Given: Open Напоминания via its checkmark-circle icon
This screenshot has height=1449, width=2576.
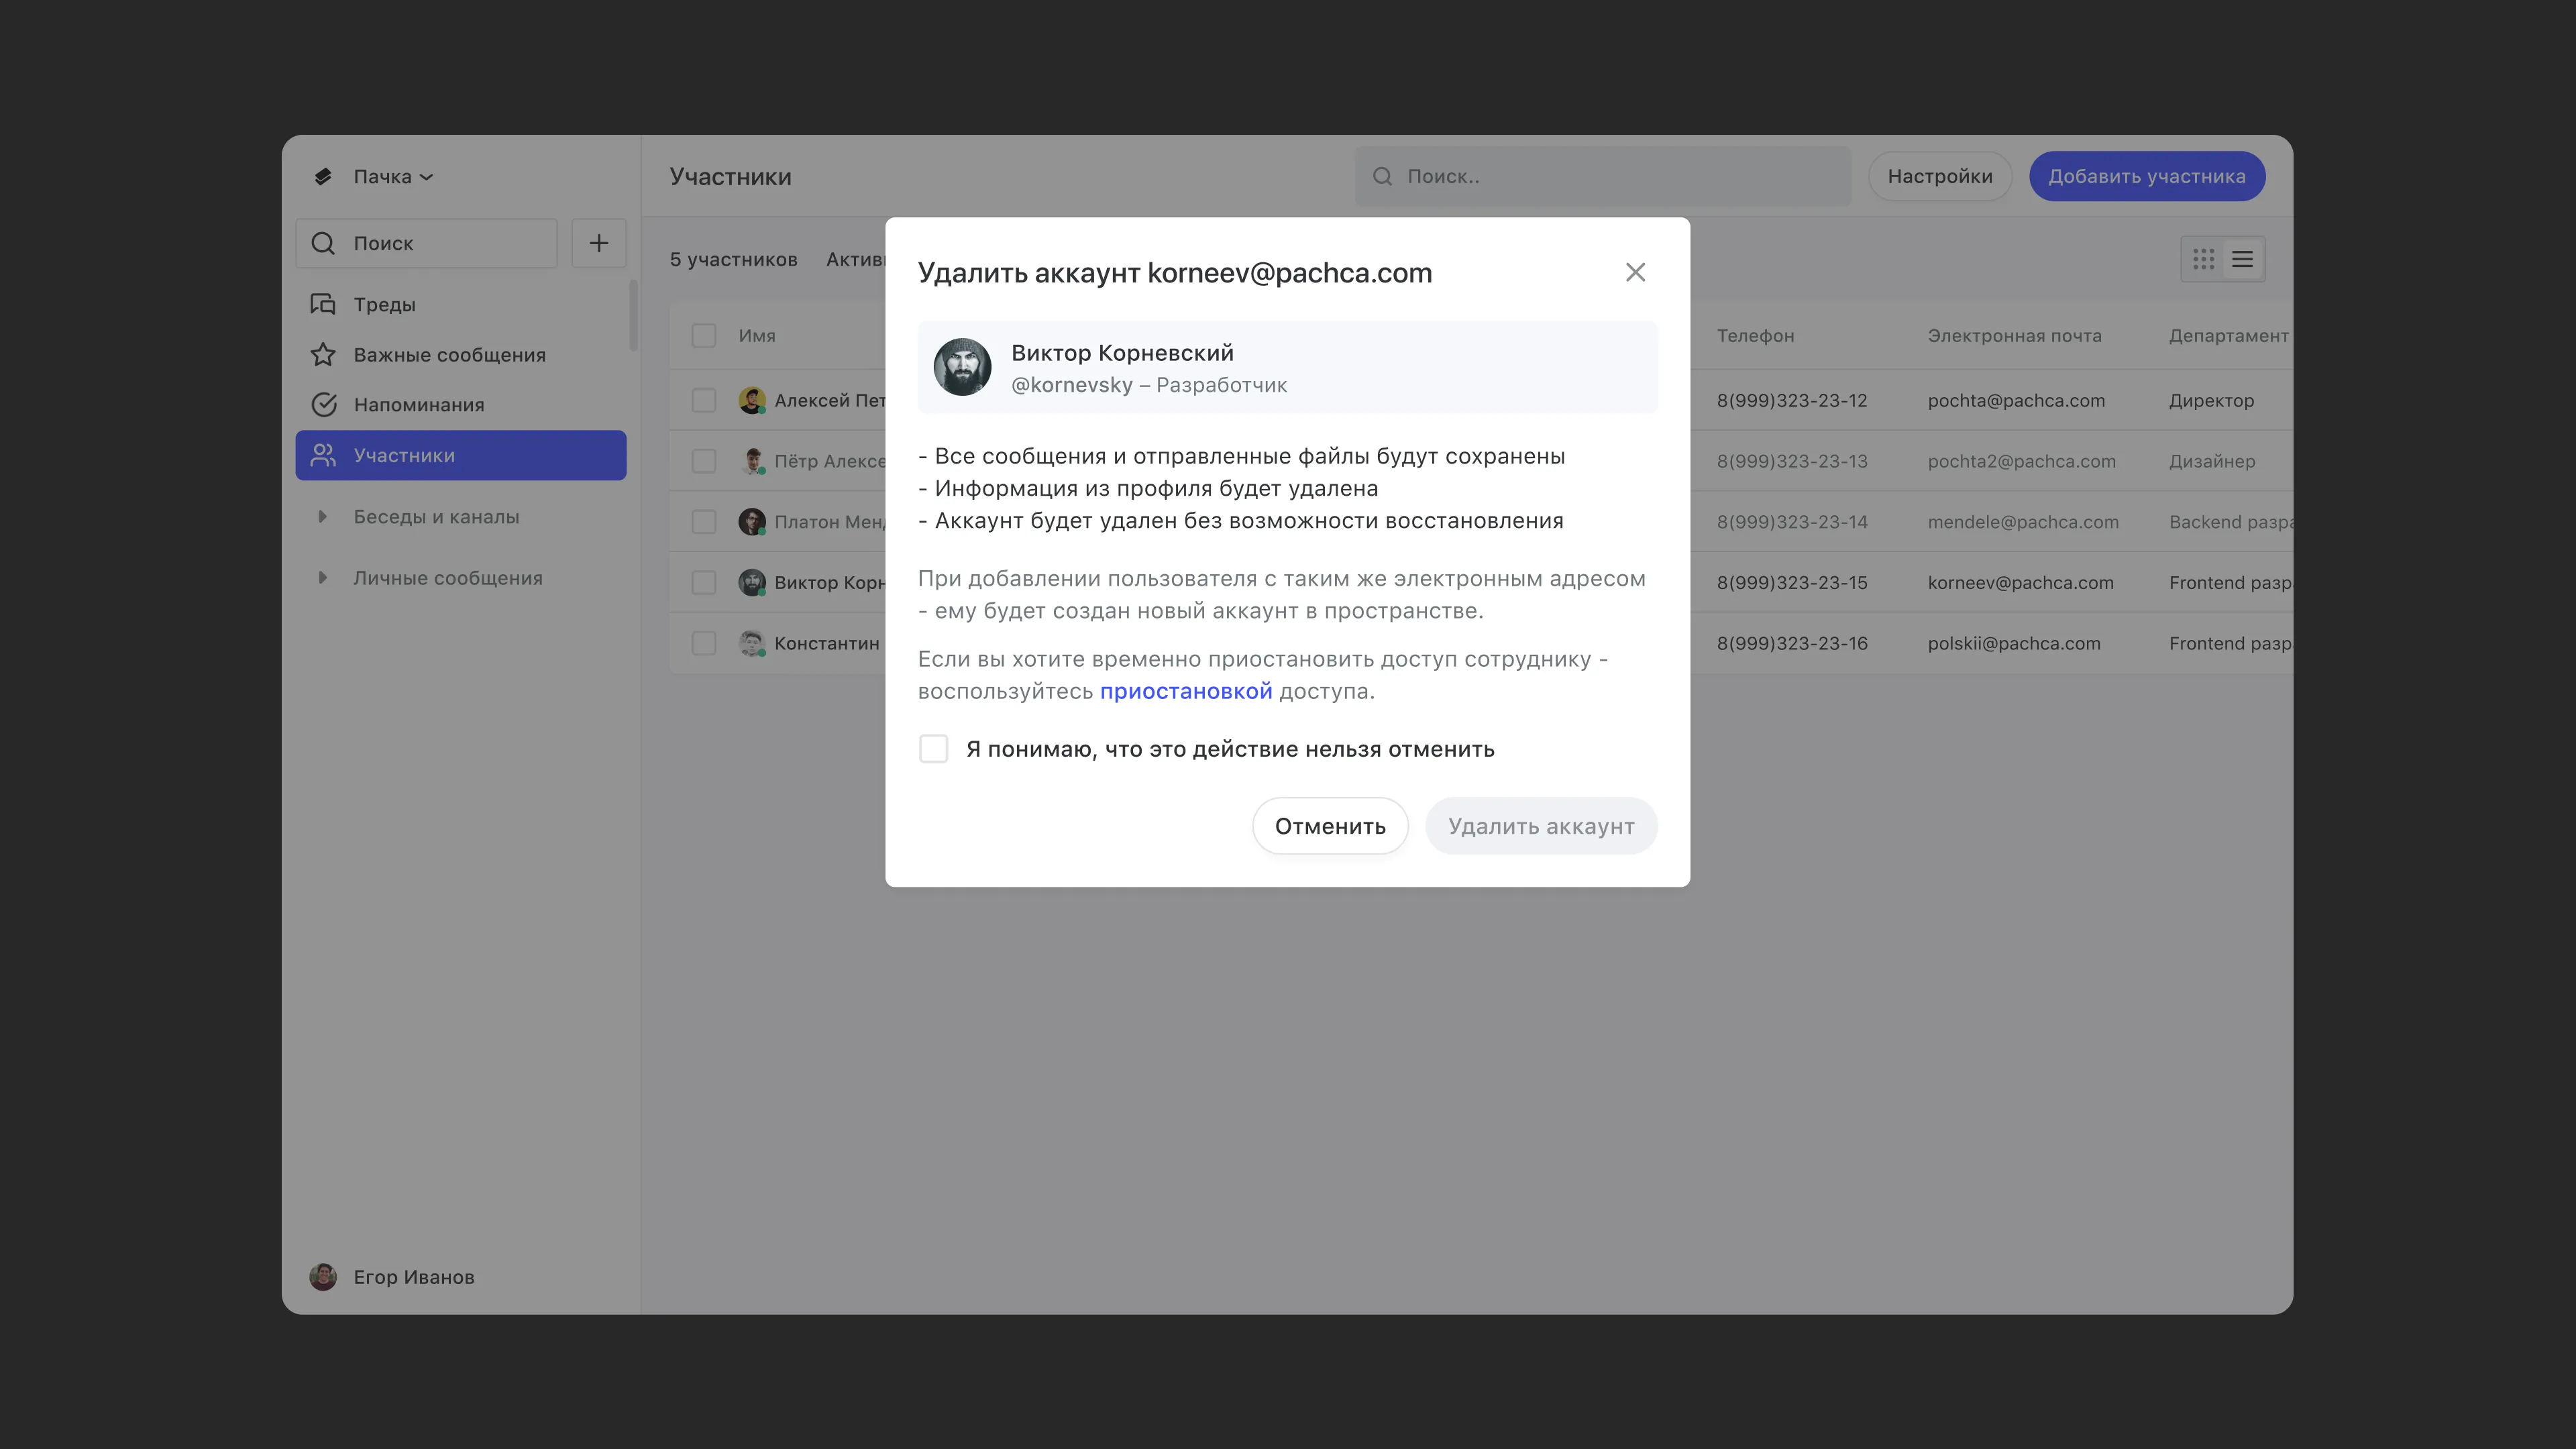Looking at the screenshot, I should pos(323,405).
